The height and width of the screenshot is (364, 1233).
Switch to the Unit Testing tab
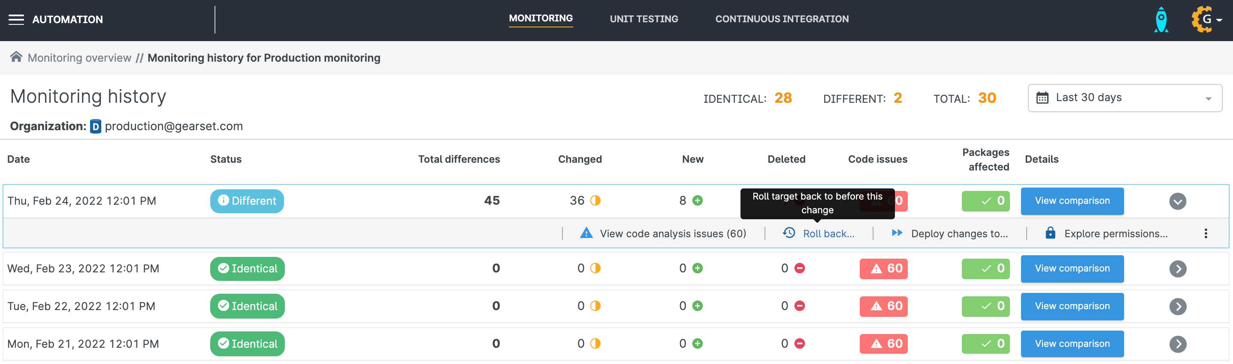pyautogui.click(x=643, y=19)
